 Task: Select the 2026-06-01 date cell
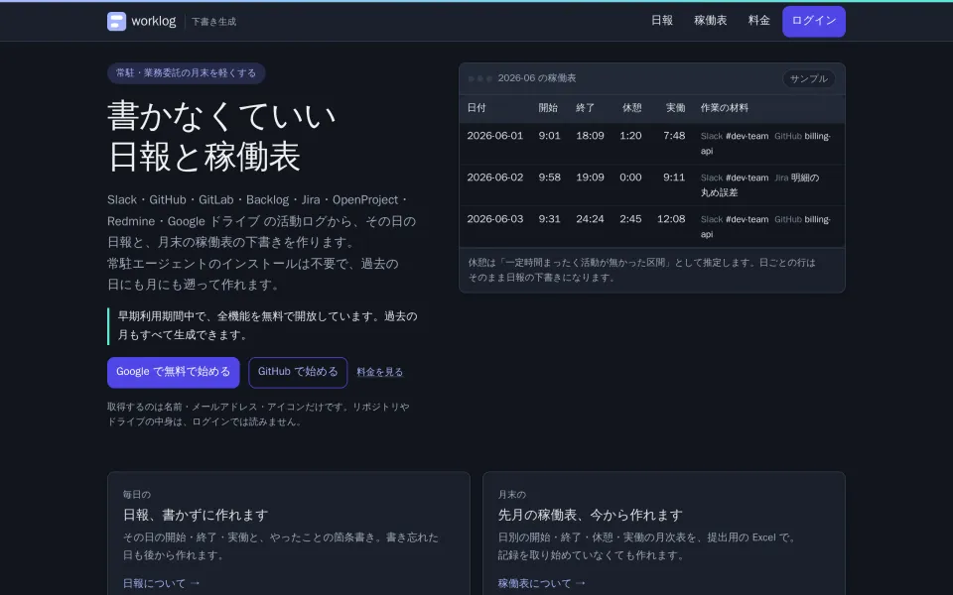[494, 136]
